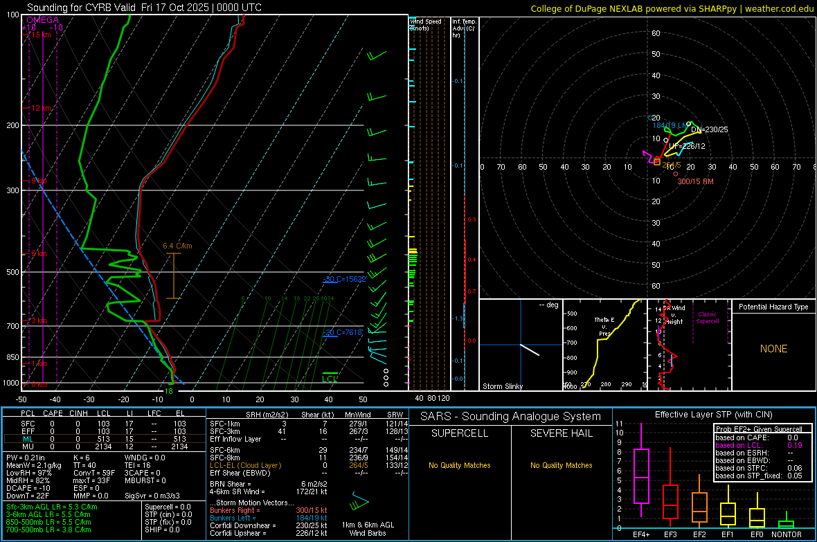Click the purple 'Classic Supercell' label
Screen dimensions: 817x542
click(x=707, y=318)
